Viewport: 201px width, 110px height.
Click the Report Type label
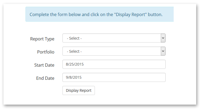pyautogui.click(x=42, y=39)
